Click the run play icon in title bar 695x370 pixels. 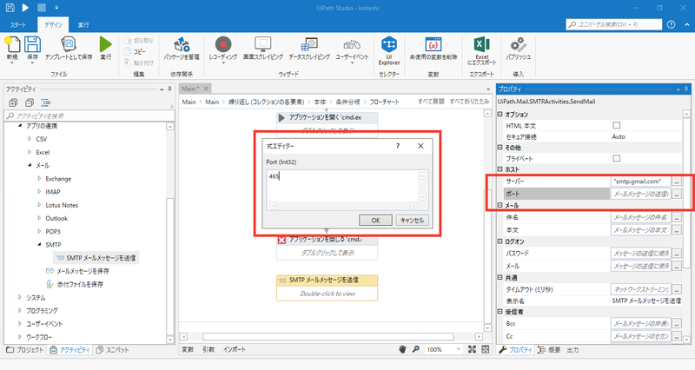click(x=25, y=8)
